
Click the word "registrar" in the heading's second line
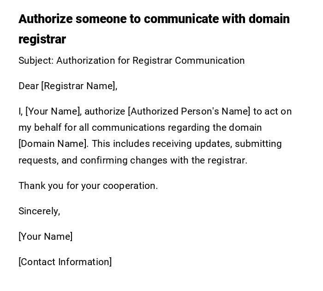42,39
